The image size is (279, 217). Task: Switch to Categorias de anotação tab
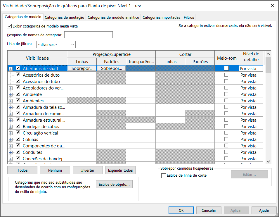pos(65,18)
